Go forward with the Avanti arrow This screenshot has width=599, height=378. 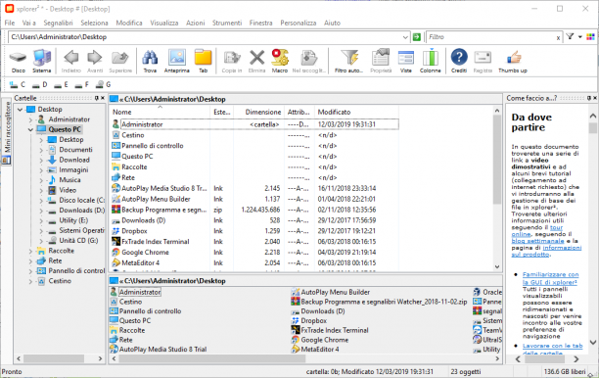click(95, 61)
